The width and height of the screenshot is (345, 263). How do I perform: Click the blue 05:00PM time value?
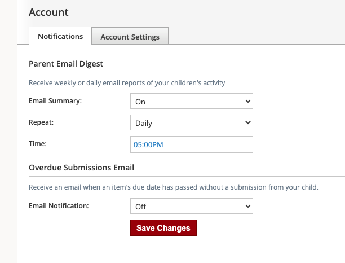click(x=148, y=144)
